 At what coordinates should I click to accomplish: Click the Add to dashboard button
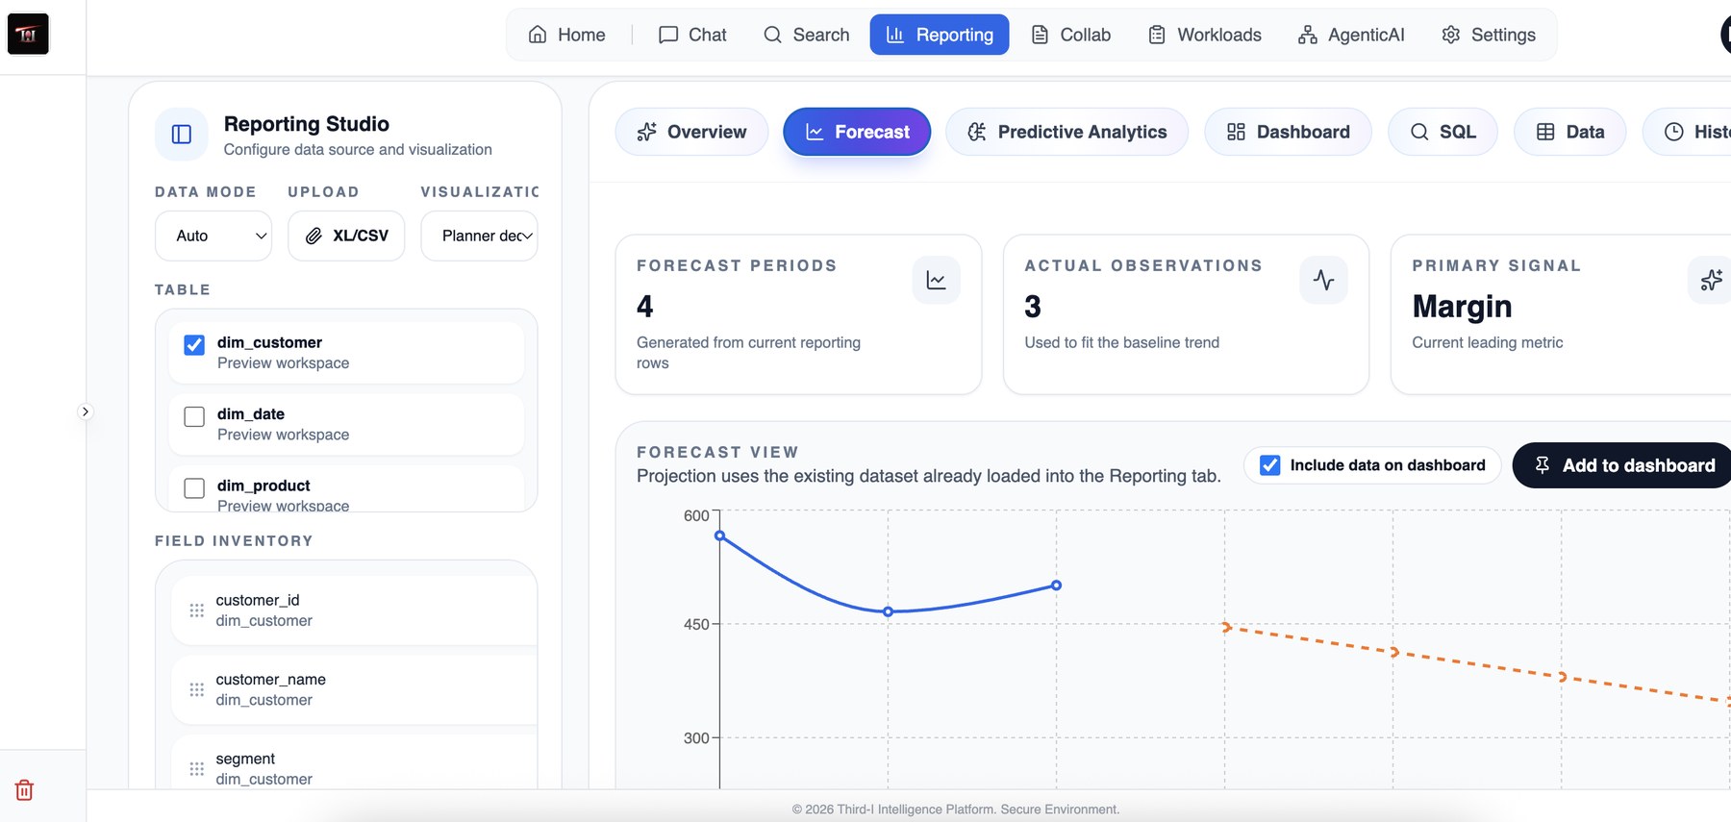[1622, 465]
